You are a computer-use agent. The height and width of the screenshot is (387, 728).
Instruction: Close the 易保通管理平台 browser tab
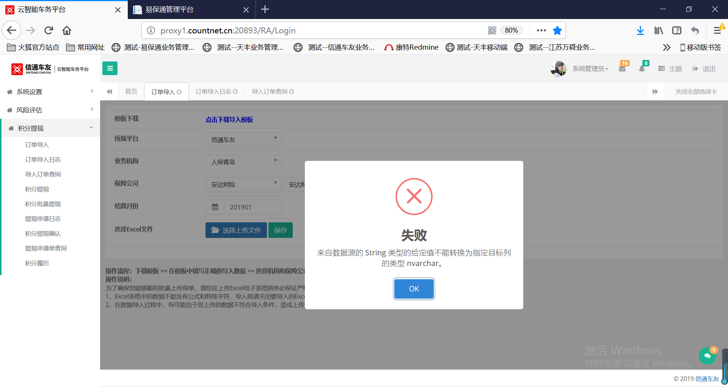[246, 10]
